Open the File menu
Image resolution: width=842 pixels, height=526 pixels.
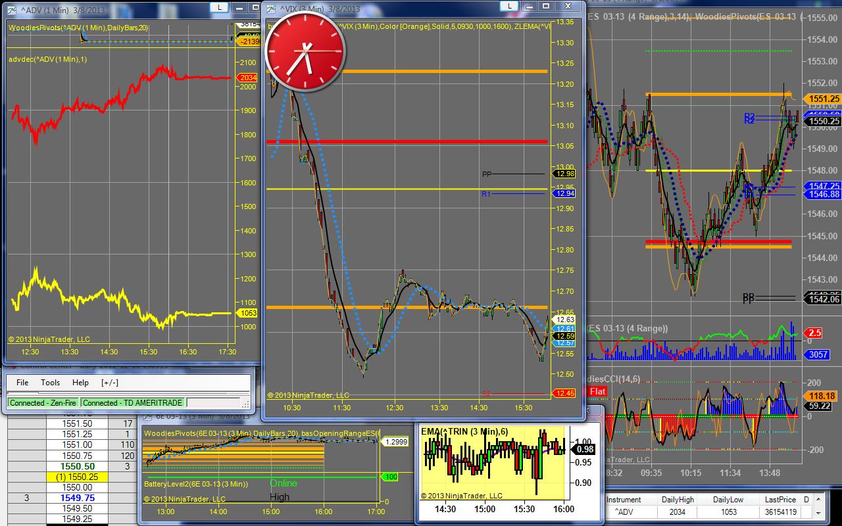[x=22, y=382]
